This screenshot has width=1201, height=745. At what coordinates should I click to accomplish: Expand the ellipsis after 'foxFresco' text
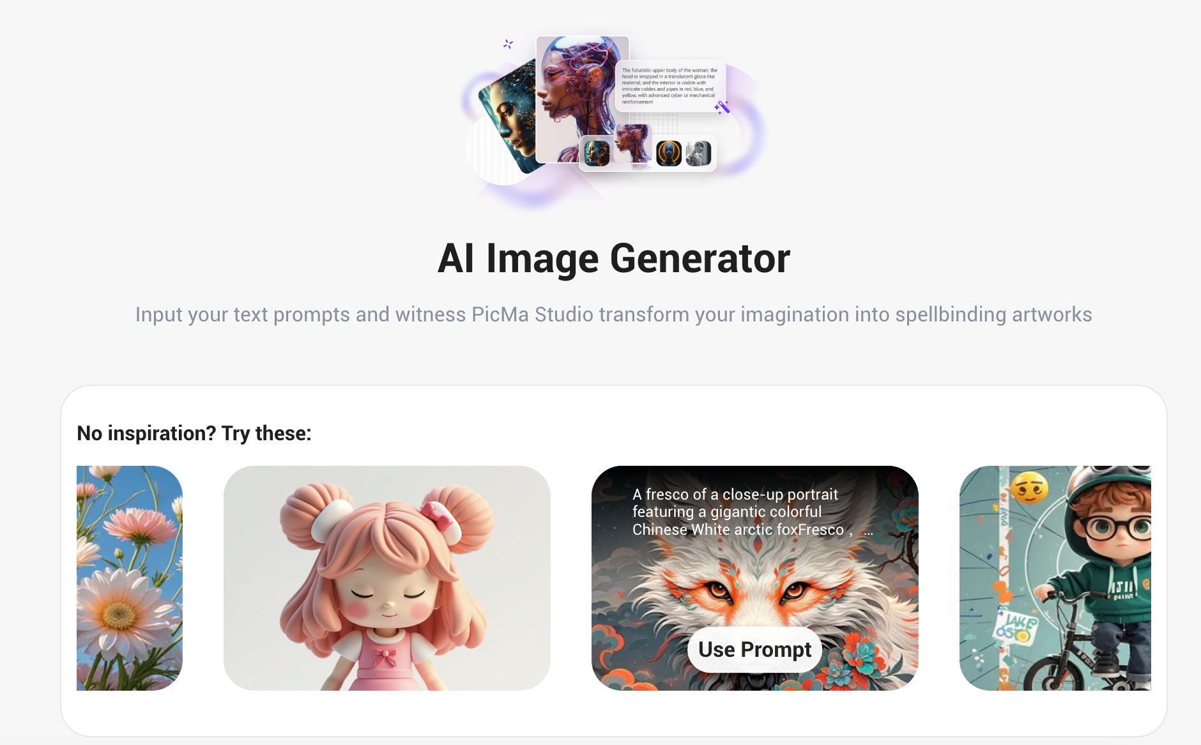click(x=868, y=530)
